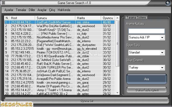This screenshot has height=107, width=172.
Task: Select the kiralik - zm.morukgaming row
Action: coord(60,82)
